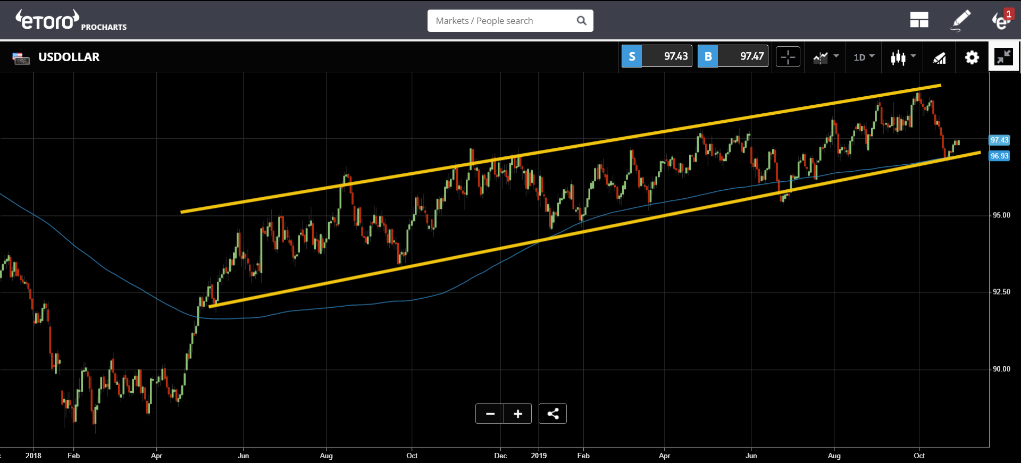Open chart settings gear icon

click(x=972, y=57)
